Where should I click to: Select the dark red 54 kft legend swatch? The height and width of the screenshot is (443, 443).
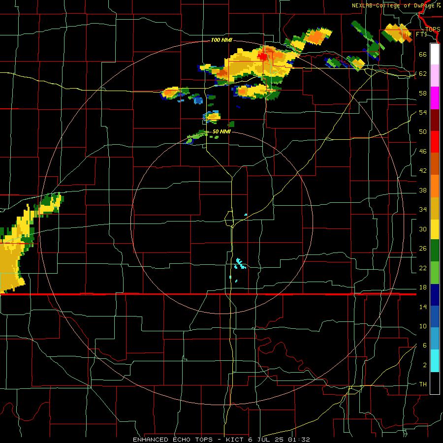[x=435, y=120]
